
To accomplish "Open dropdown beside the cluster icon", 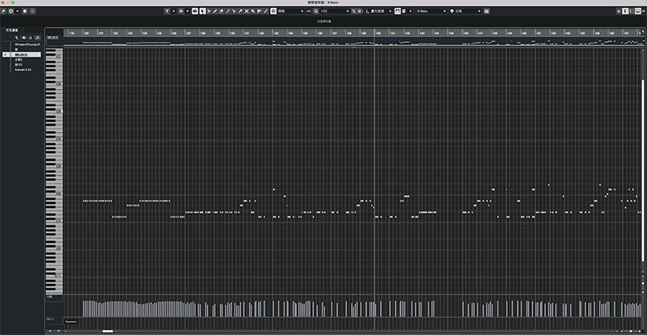I will [188, 11].
